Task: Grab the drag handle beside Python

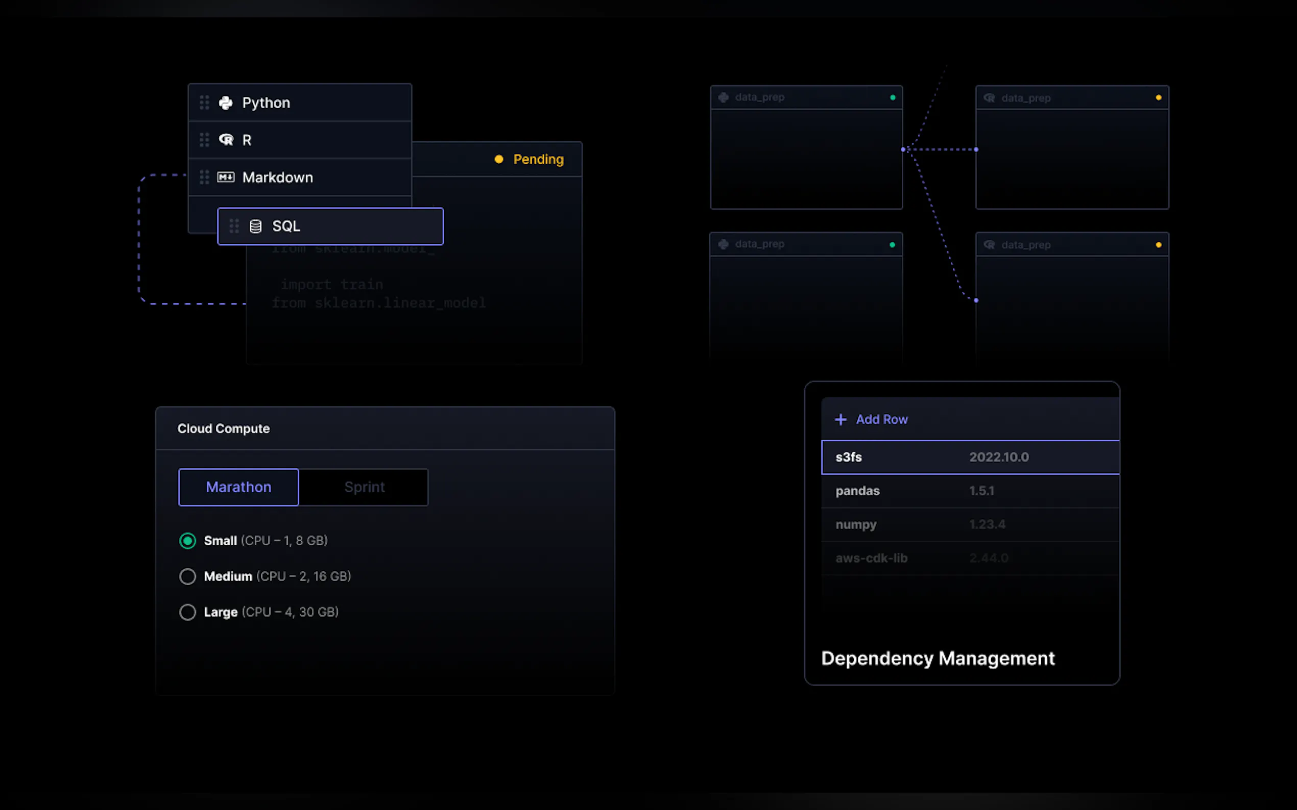Action: pos(204,103)
